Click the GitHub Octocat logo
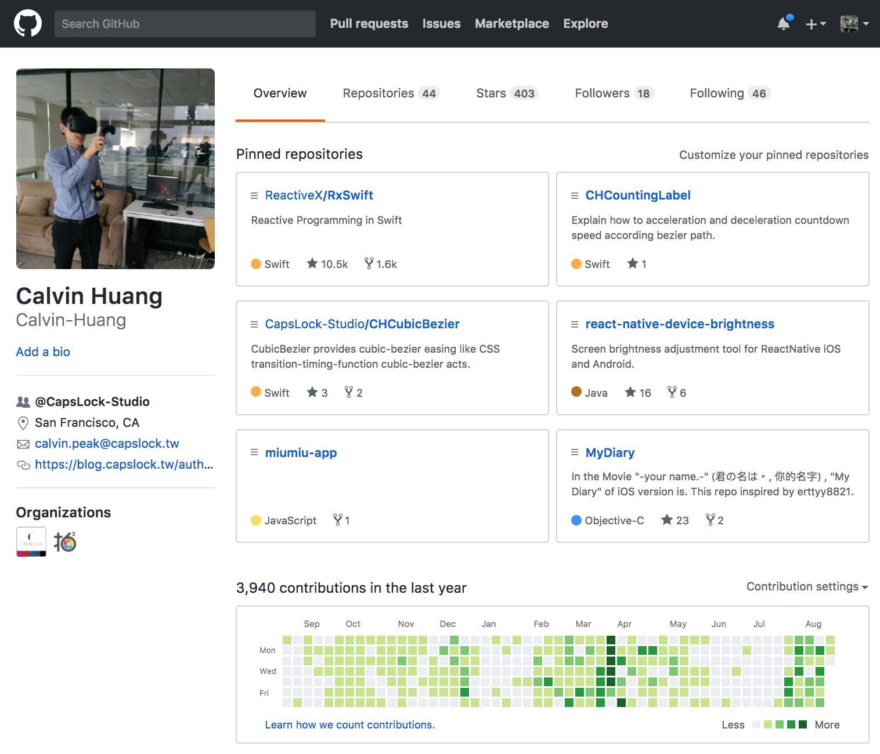The image size is (880, 754). [x=28, y=24]
